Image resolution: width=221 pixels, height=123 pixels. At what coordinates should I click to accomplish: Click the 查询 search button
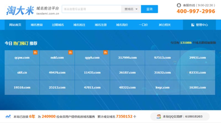click(149, 9)
